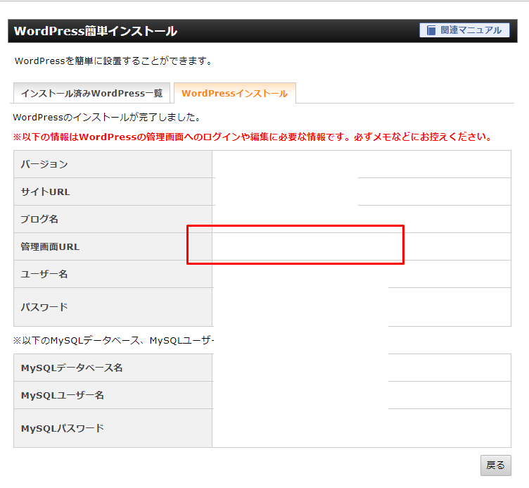The height and width of the screenshot is (488, 529).
Task: Click the ユーザー名 row label
Action: (44, 274)
